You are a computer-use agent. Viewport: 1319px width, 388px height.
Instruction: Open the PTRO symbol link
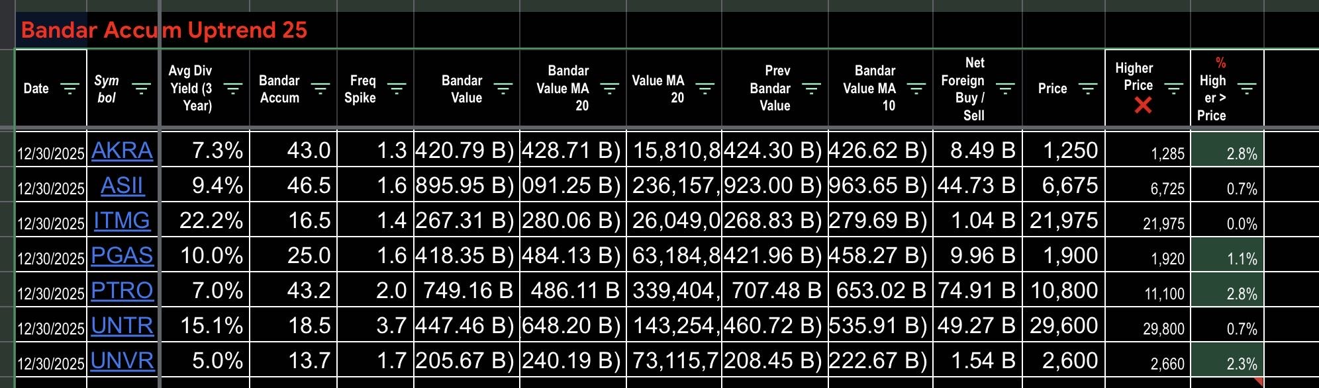pyautogui.click(x=122, y=291)
